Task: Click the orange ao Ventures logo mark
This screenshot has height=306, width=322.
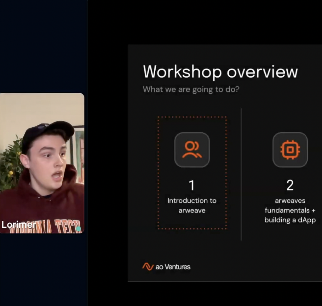Action: 148,267
